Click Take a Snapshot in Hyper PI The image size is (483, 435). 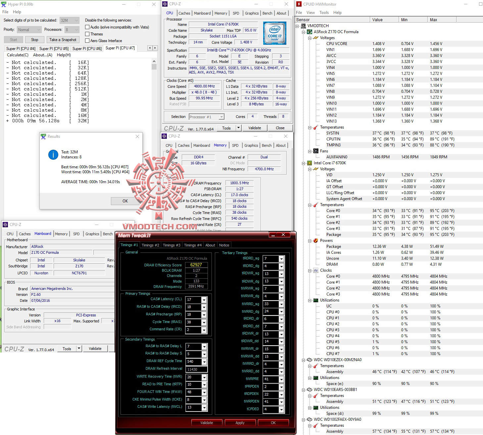pyautogui.click(x=63, y=39)
